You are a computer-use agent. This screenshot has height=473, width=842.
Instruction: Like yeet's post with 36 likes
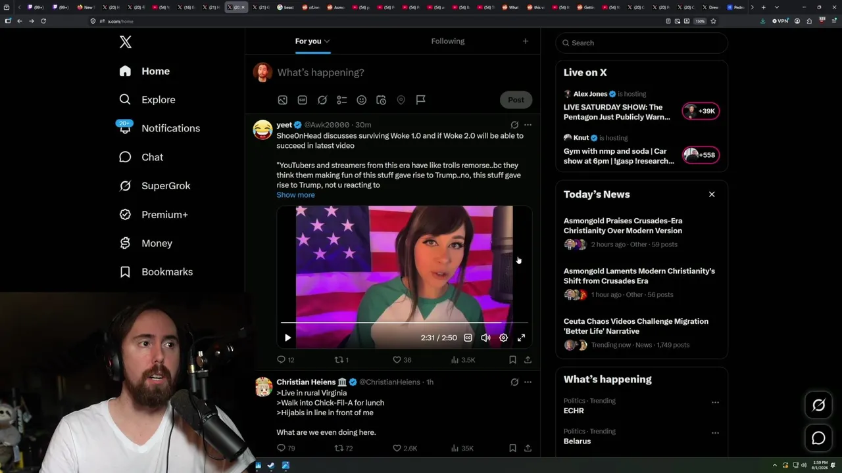402,360
